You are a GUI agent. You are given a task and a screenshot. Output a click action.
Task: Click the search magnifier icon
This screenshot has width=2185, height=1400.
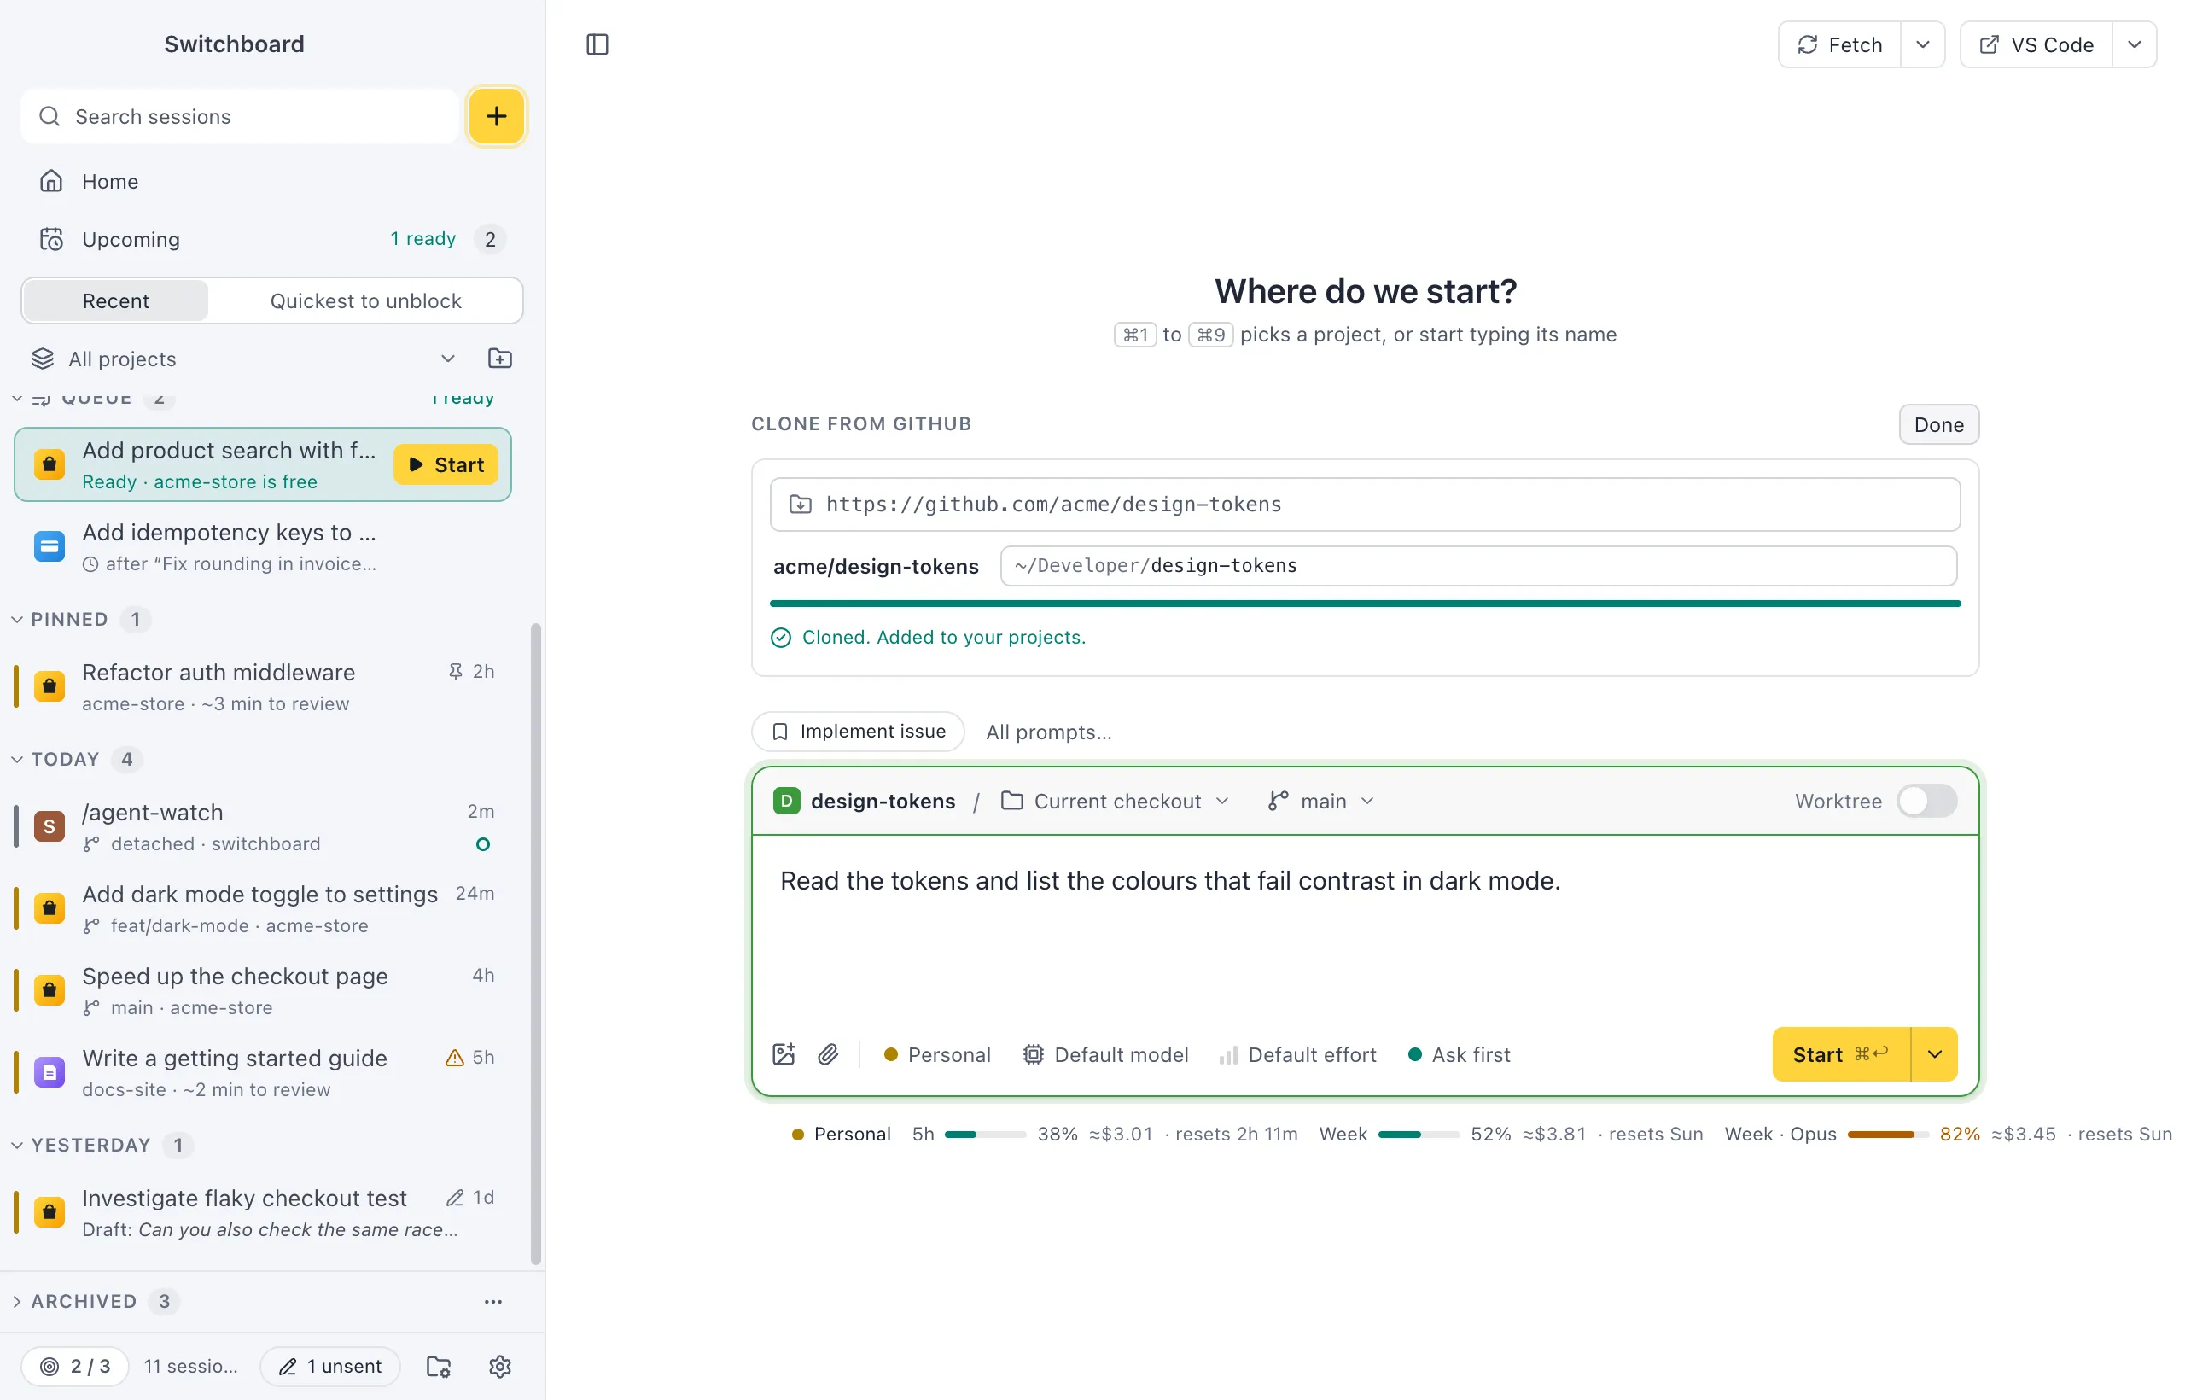point(50,116)
